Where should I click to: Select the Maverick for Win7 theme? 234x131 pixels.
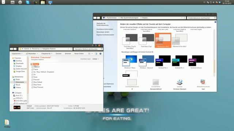[x=163, y=40]
